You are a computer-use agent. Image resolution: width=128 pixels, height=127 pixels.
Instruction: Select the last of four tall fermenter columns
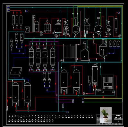[53, 59]
